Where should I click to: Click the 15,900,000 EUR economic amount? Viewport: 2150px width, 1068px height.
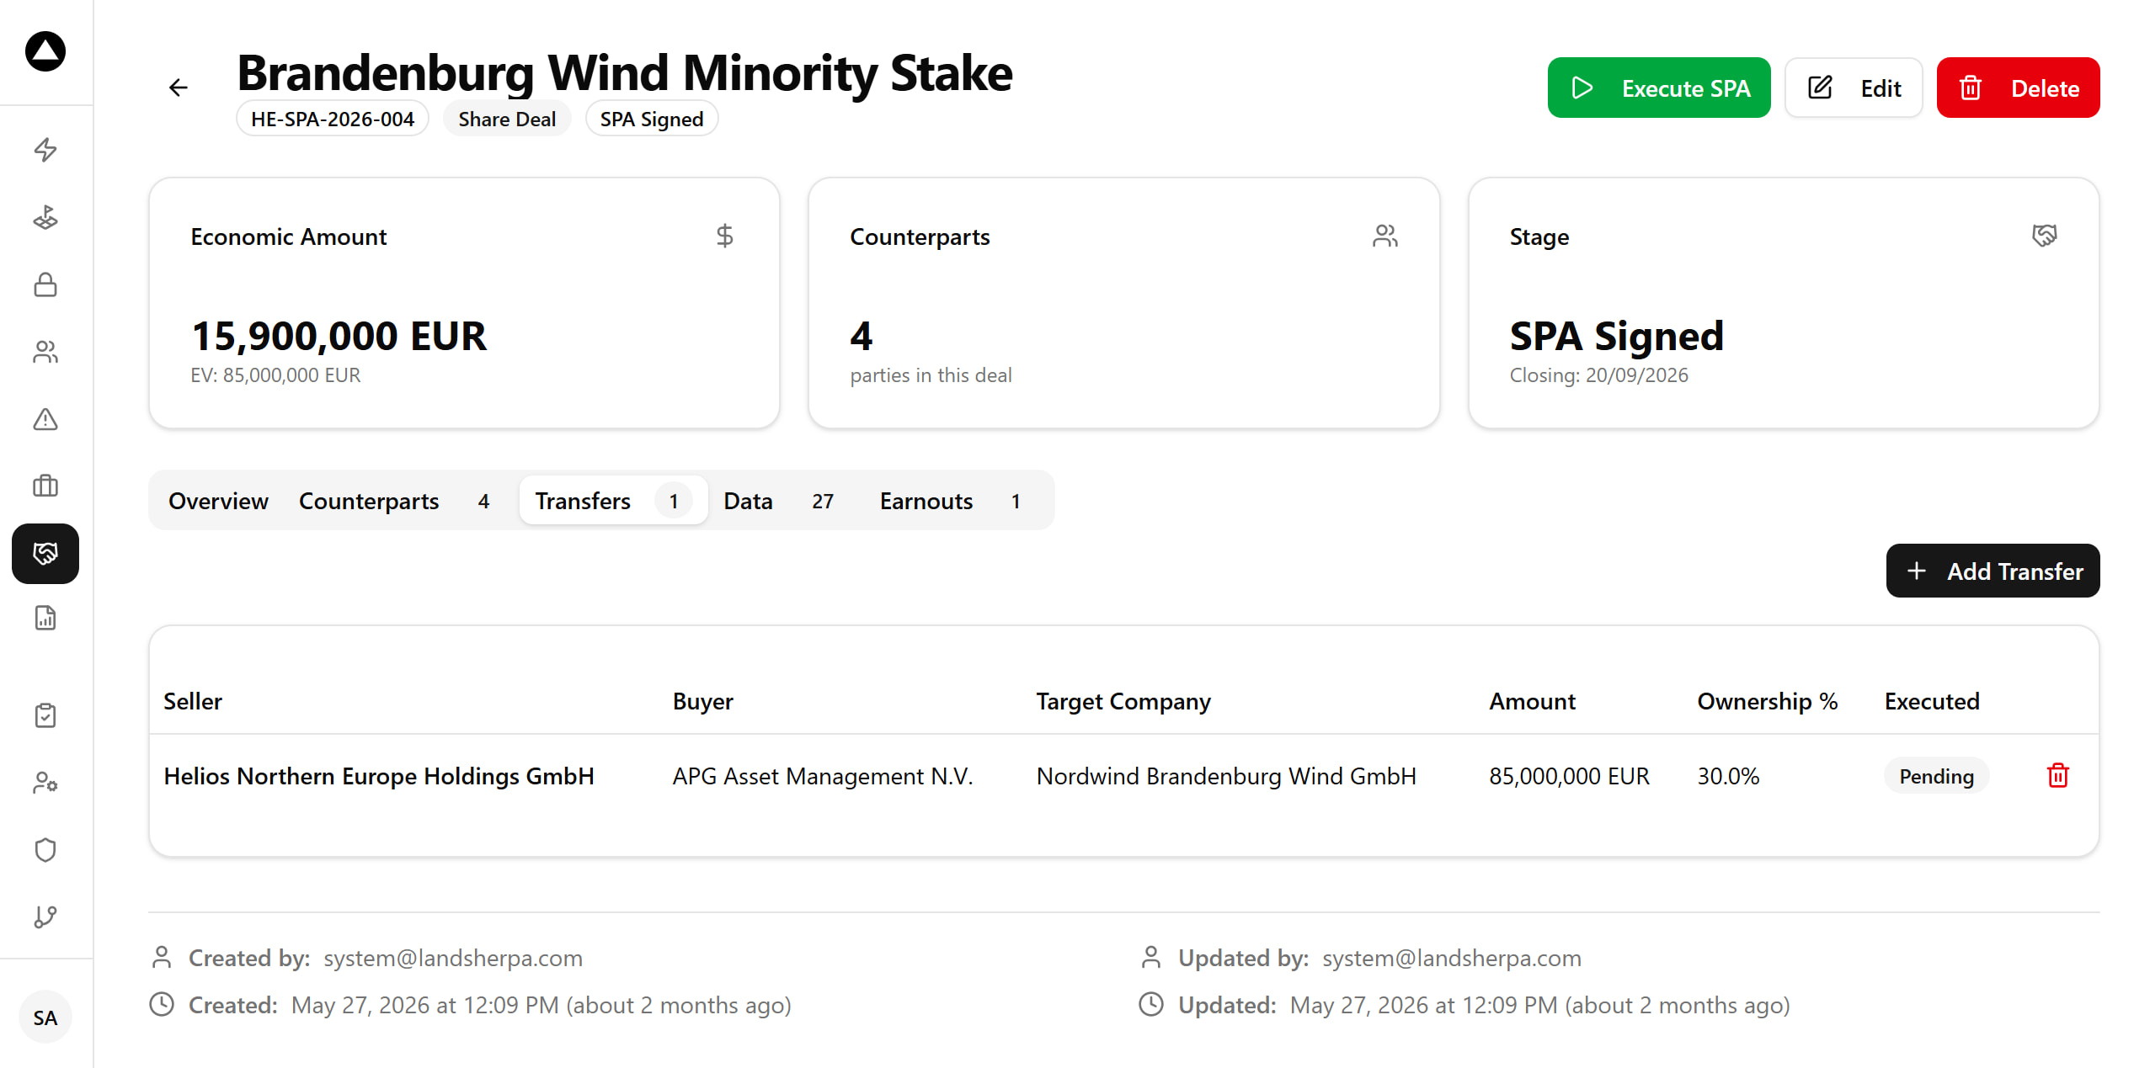[x=339, y=336]
